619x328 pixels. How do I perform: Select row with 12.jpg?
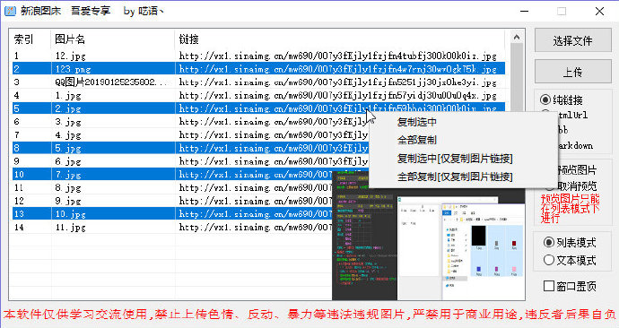tap(258, 56)
